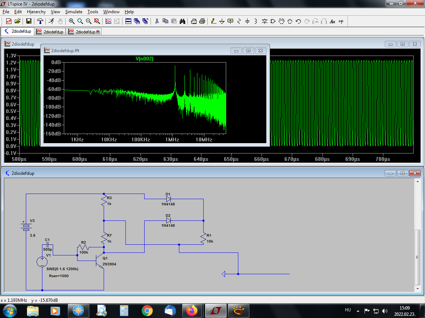Click the Run simulation icon
The image size is (425, 318).
pos(52,21)
